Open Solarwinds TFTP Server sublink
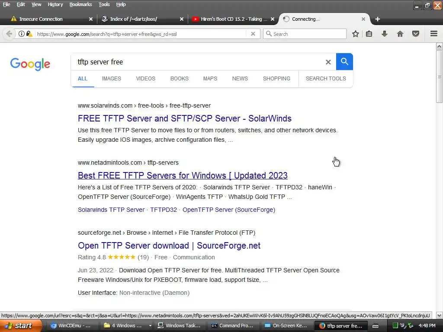The width and height of the screenshot is (443, 332). point(111,210)
